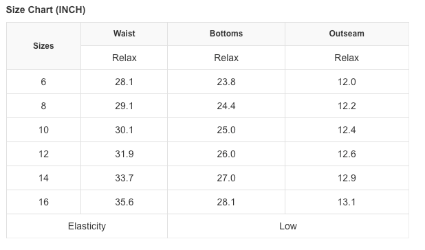Image resolution: width=425 pixels, height=250 pixels.
Task: Click the Bottoms column header
Action: 226,34
